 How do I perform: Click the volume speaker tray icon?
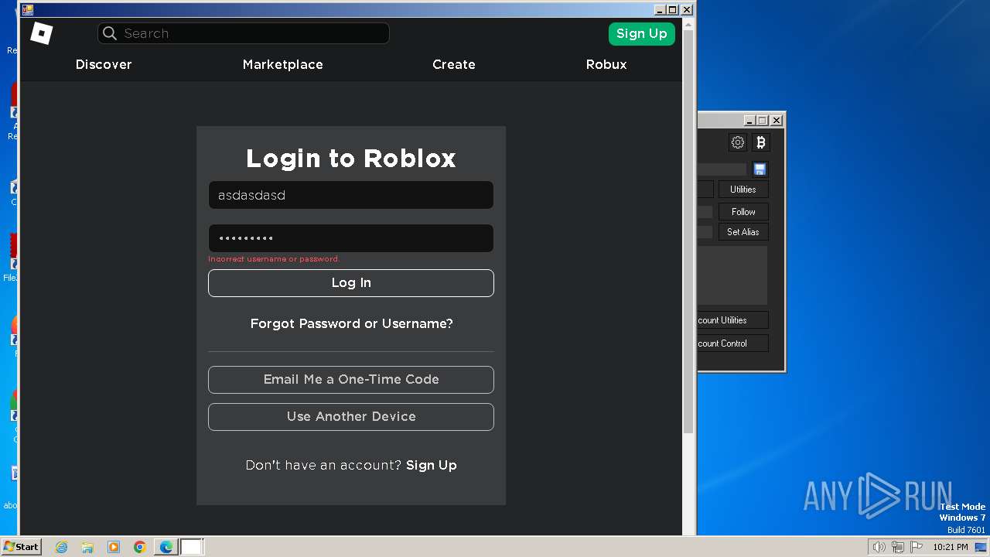[x=879, y=547]
